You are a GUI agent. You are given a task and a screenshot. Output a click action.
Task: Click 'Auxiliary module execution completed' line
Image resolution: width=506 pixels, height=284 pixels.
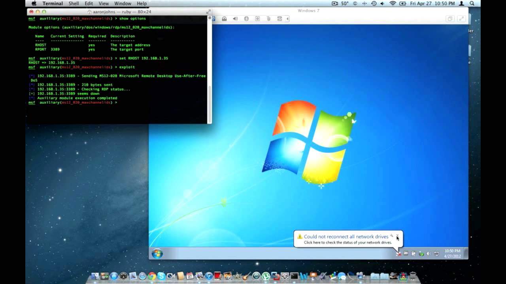point(77,98)
